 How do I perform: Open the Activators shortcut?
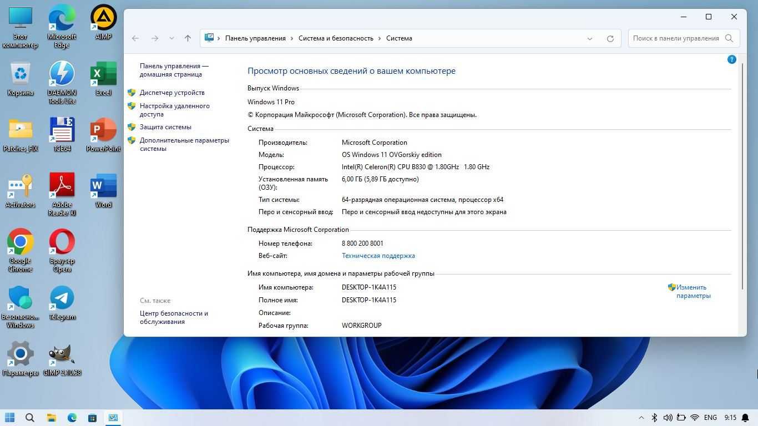tap(21, 191)
